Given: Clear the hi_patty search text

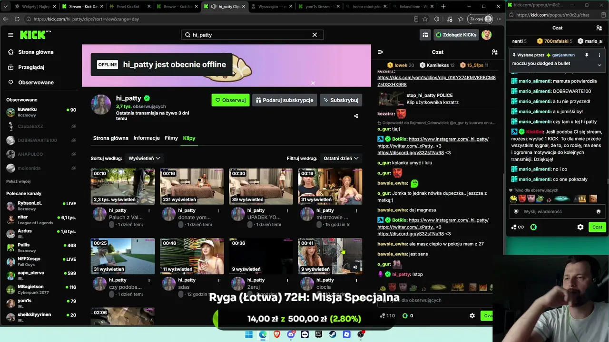Looking at the screenshot, I should pyautogui.click(x=314, y=35).
